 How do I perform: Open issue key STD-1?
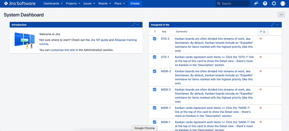tap(165, 57)
